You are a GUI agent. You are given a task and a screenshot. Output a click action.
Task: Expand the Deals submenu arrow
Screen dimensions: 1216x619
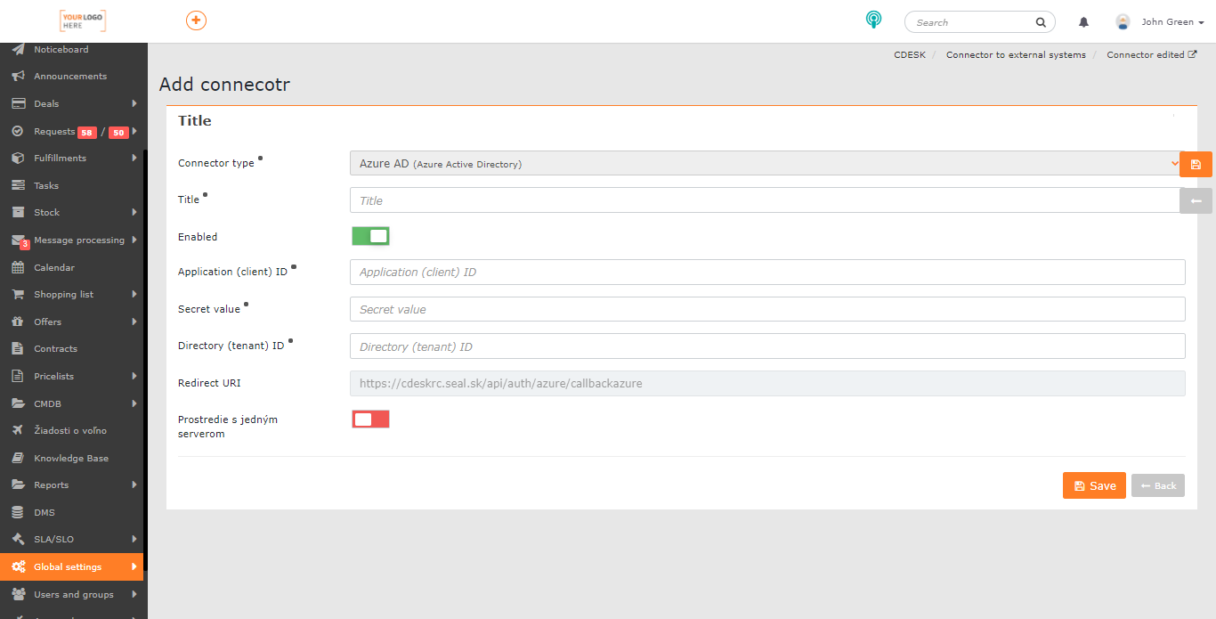click(x=134, y=103)
